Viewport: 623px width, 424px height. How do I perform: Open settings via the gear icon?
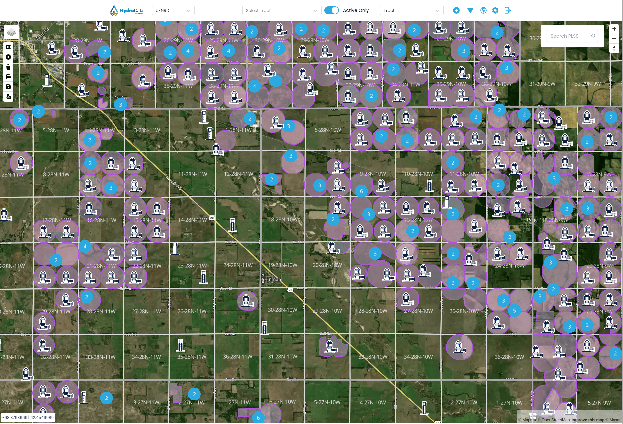tap(495, 10)
